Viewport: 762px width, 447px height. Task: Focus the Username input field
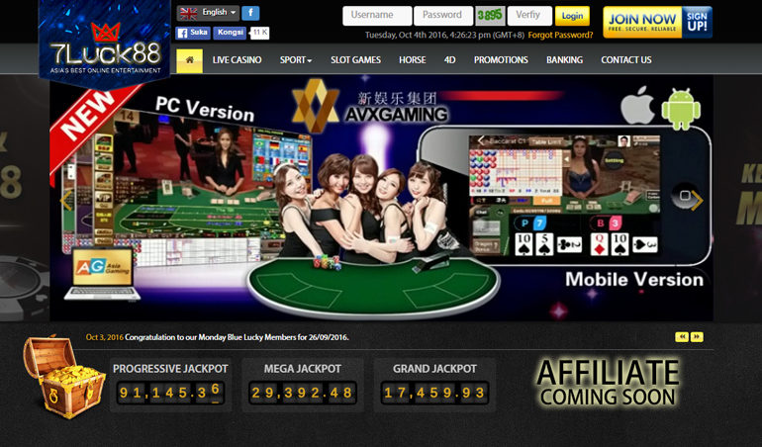(377, 16)
